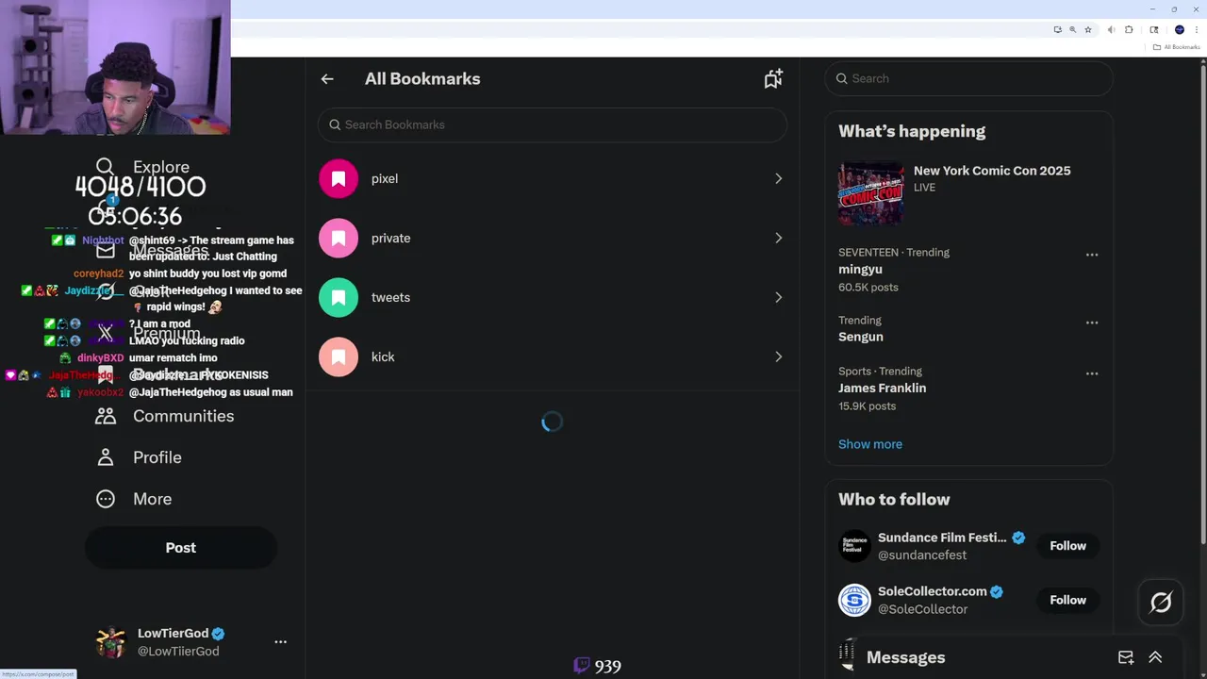Open the Chrome Extensions puzzle icon
This screenshot has width=1207, height=679.
pos(1129,29)
